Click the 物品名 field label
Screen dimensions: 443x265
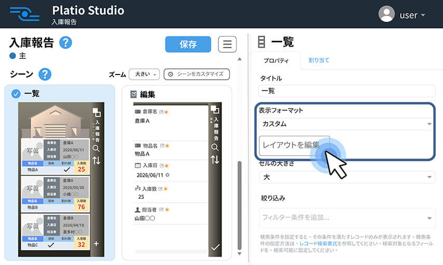click(x=150, y=146)
